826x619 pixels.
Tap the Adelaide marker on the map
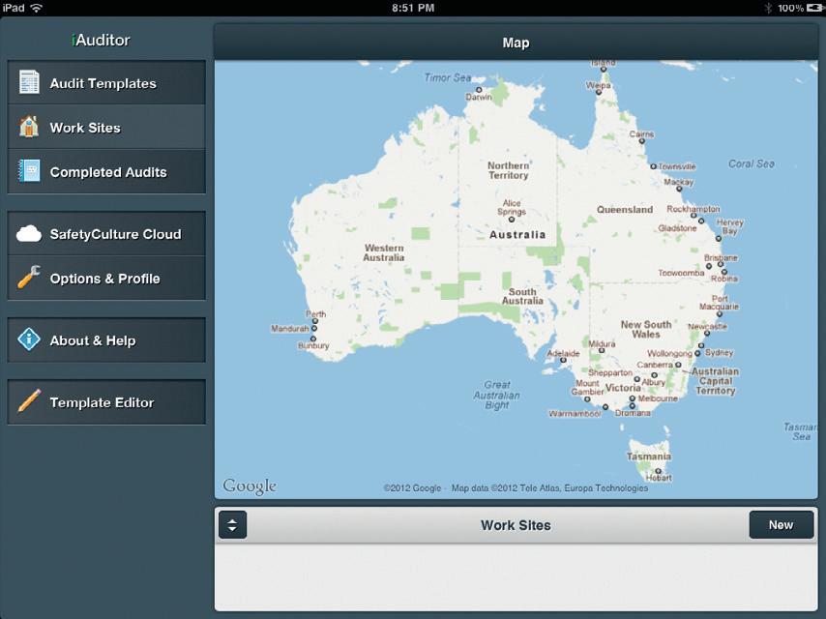point(563,361)
